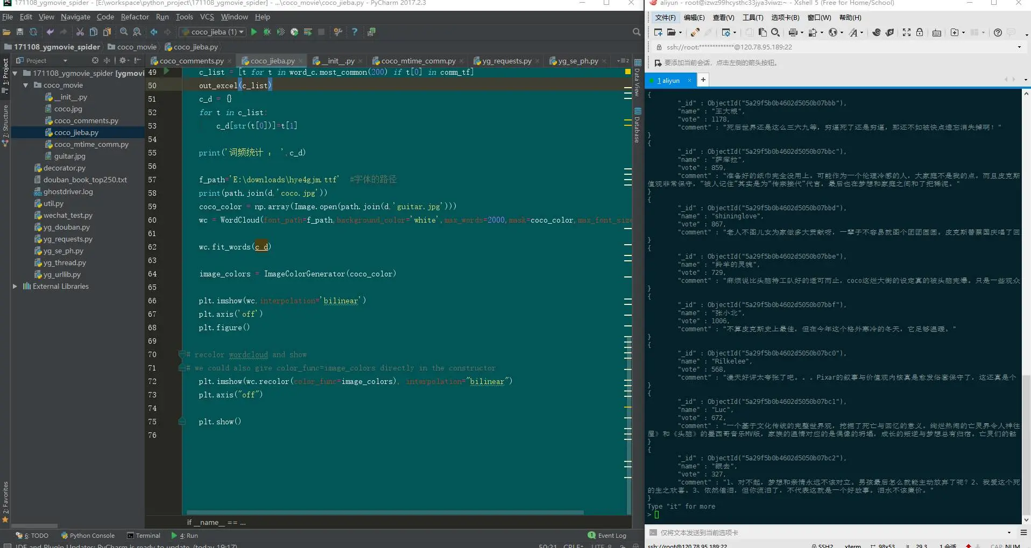The image size is (1031, 548).
Task: Open Replace with the magnifier-A icon
Action: (137, 32)
